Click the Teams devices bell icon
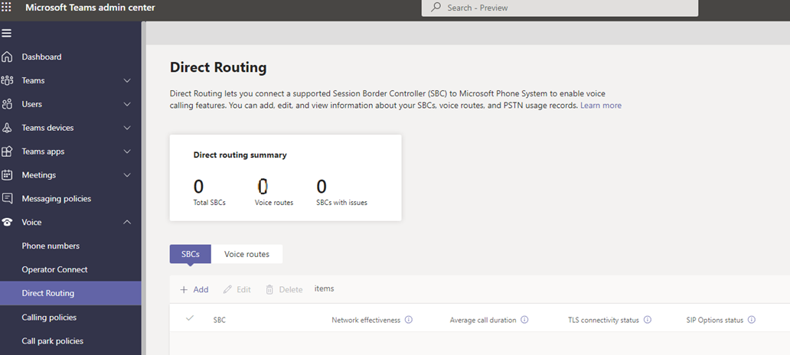Screen dimensions: 790x355 [x=7, y=128]
